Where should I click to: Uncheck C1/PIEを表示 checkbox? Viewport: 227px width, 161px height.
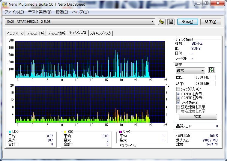178,94
